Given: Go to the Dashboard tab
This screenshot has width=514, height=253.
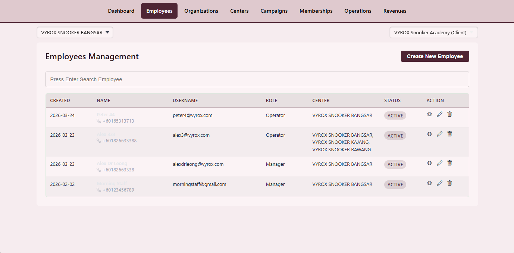Looking at the screenshot, I should click(121, 11).
